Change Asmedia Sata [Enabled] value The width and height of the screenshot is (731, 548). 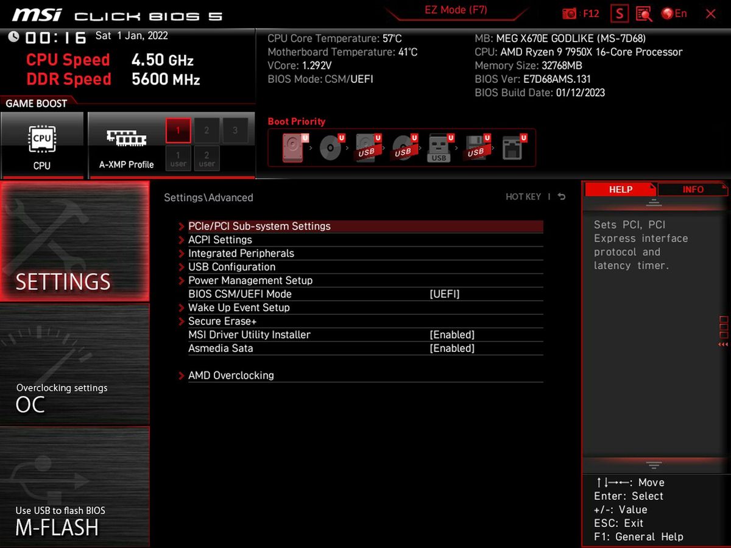[x=452, y=348]
